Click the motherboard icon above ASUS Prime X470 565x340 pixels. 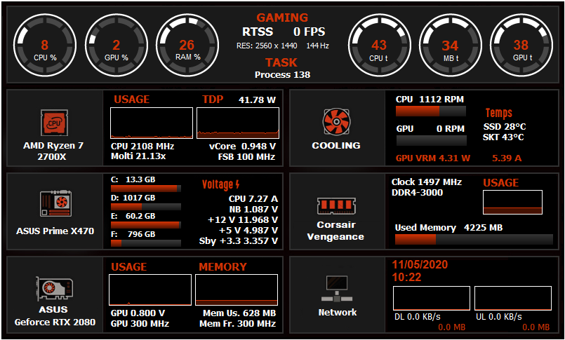pyautogui.click(x=55, y=203)
